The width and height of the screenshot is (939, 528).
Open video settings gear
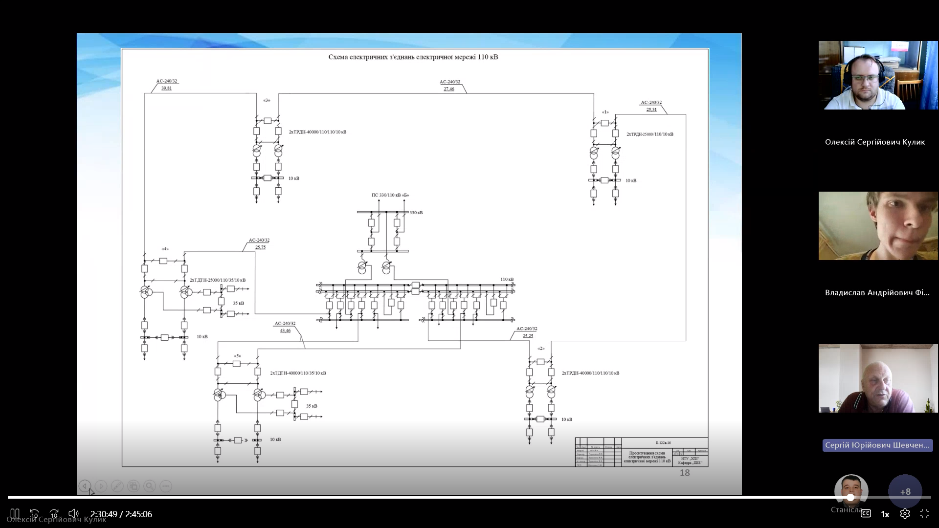coord(905,514)
